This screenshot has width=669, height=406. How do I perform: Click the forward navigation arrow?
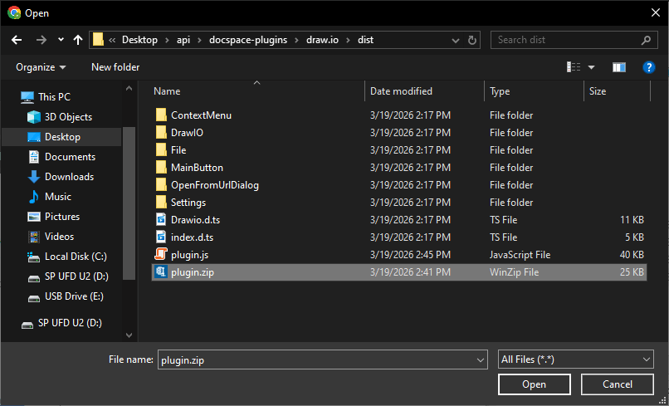42,40
